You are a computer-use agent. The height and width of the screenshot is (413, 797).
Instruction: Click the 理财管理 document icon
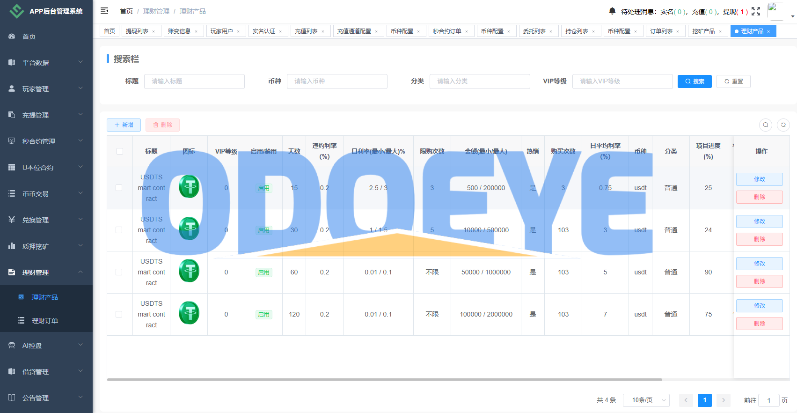[x=12, y=272]
